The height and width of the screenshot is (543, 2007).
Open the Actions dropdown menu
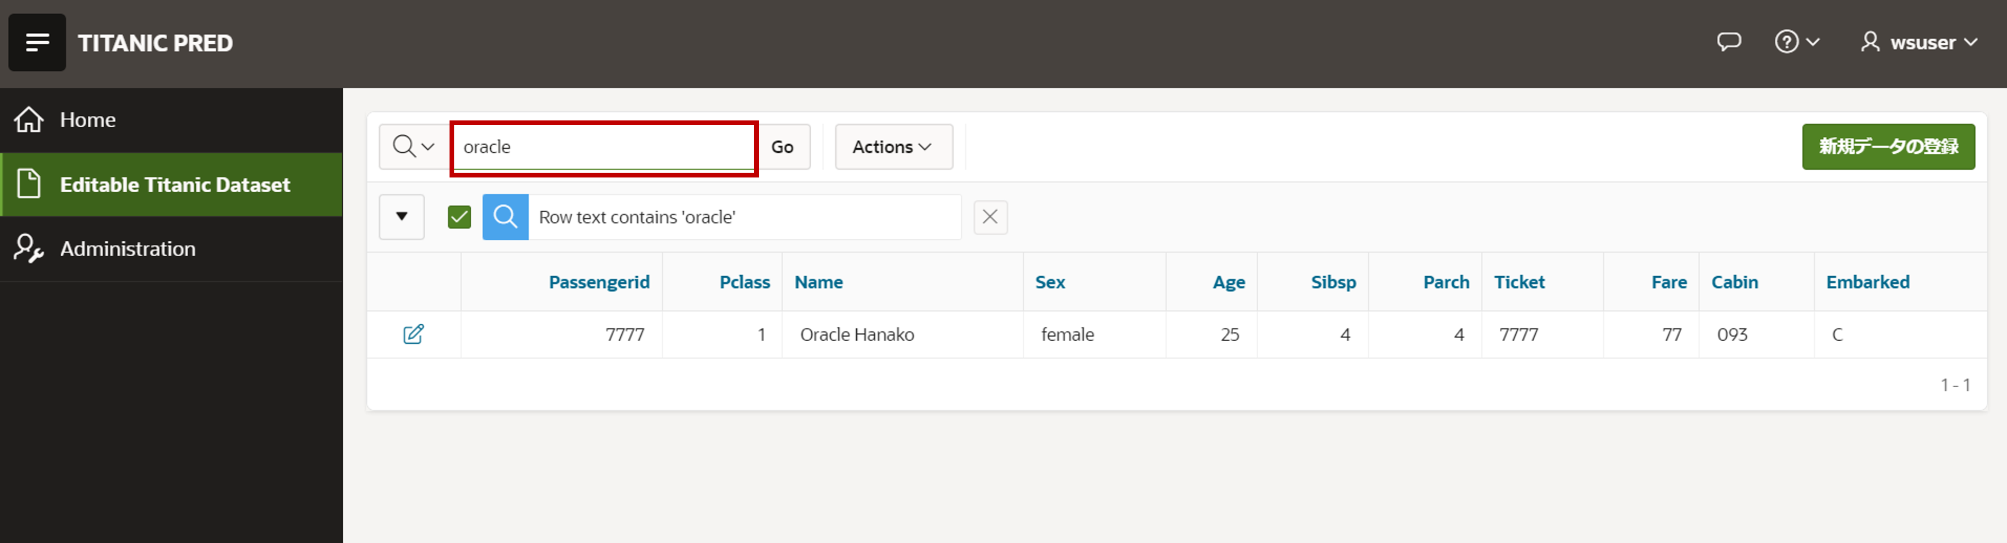click(x=893, y=147)
